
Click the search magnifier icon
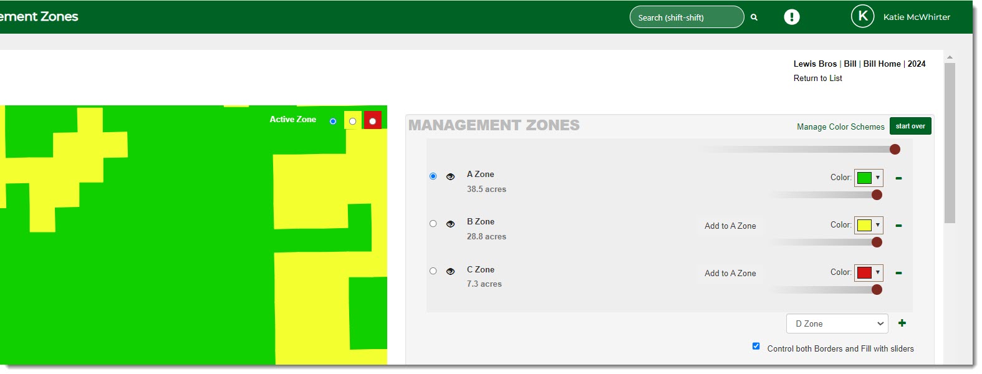tap(754, 17)
